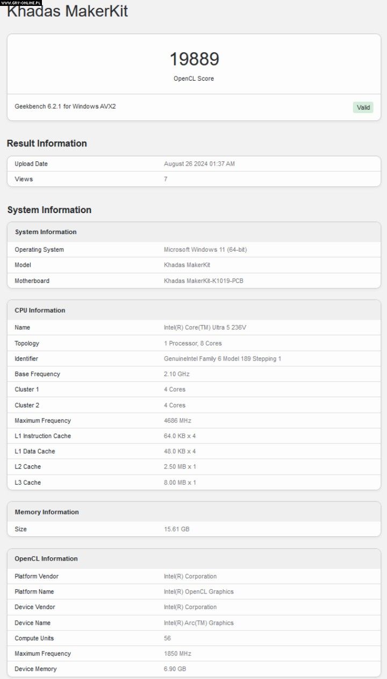This screenshot has width=387, height=679.
Task: Select the Microsoft Windows 11 (64-bit) value
Action: 205,250
